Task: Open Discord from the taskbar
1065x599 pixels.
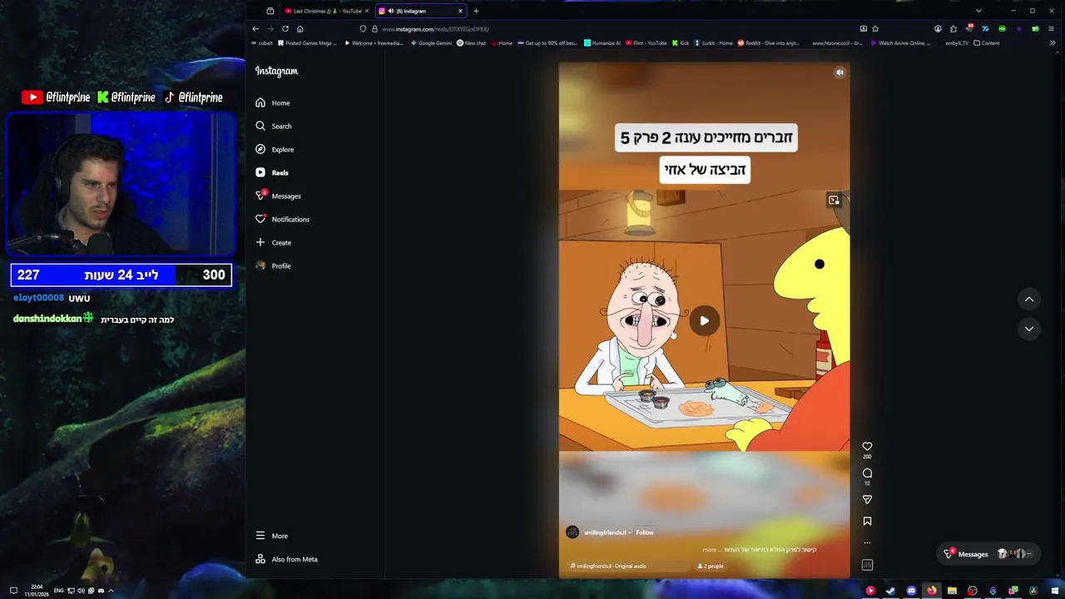Action: pos(912,591)
